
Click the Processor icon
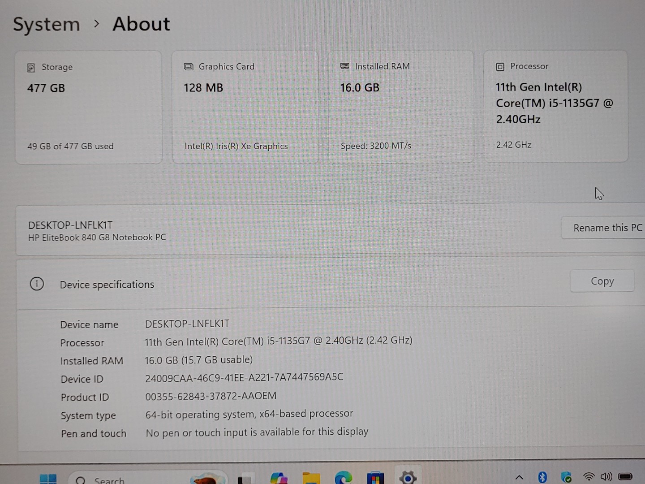tap(499, 66)
